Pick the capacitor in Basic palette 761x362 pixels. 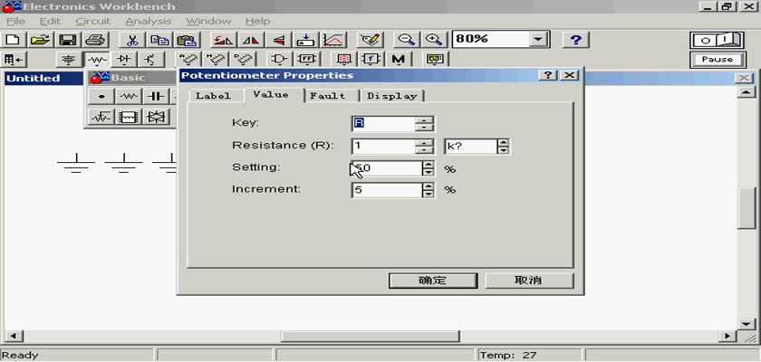pos(156,96)
